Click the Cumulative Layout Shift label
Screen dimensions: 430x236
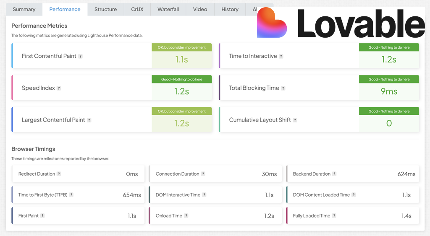click(x=260, y=120)
